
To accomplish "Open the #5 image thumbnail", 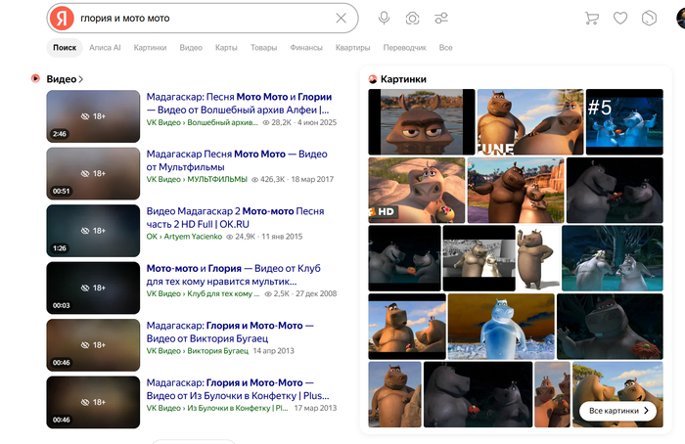I will 624,122.
